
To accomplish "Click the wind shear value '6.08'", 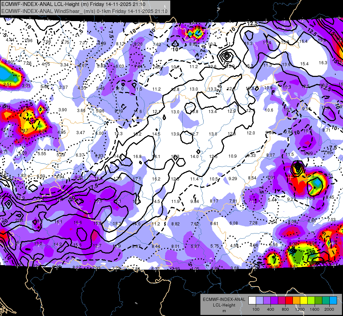I will pyautogui.click(x=234, y=223).
